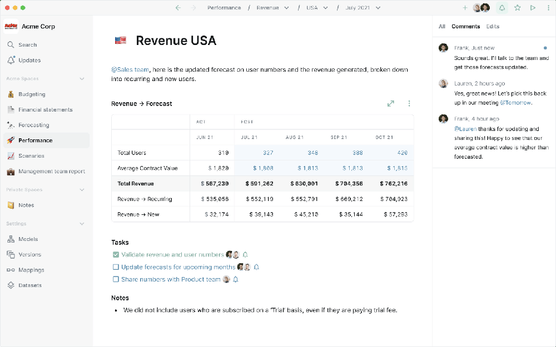Go back with the left arrow
This screenshot has height=347, width=556.
pyautogui.click(x=178, y=8)
